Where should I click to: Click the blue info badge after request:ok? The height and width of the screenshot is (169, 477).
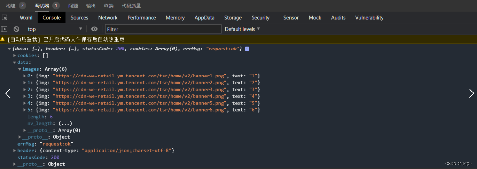coord(247,49)
